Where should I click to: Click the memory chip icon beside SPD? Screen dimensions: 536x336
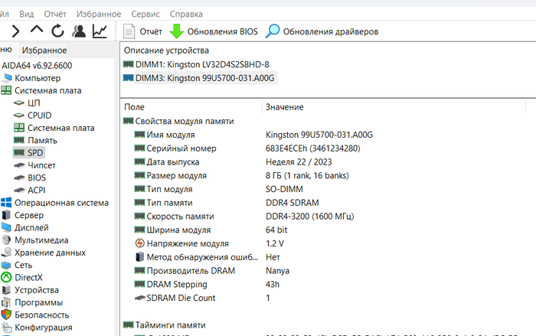coord(19,152)
